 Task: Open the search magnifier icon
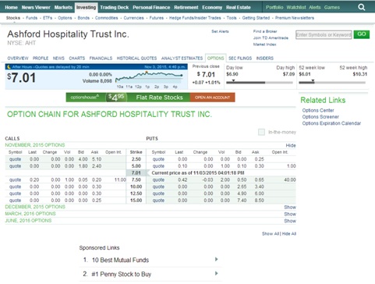[x=362, y=7]
